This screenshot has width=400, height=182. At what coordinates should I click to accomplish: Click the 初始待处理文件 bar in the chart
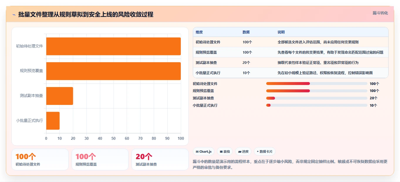pyautogui.click(x=113, y=46)
